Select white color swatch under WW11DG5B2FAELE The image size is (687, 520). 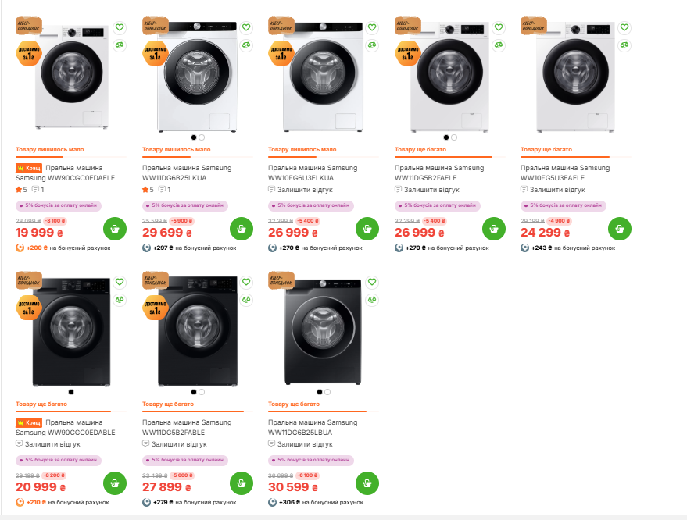[x=454, y=137]
